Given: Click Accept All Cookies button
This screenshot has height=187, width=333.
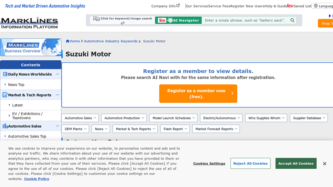Looking at the screenshot, I should click(296, 163).
